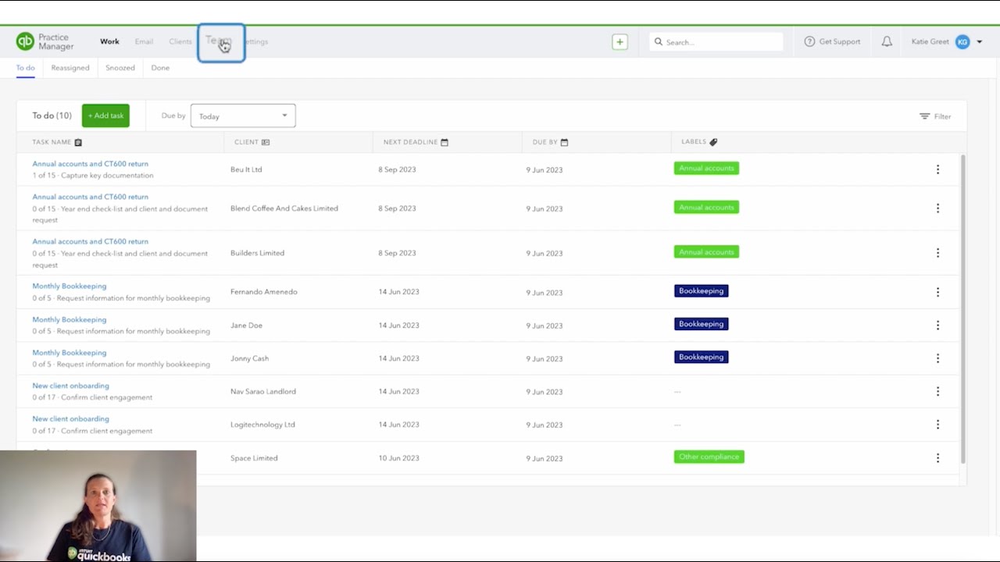Click the Other compliance label
The image size is (1000, 562).
(709, 457)
